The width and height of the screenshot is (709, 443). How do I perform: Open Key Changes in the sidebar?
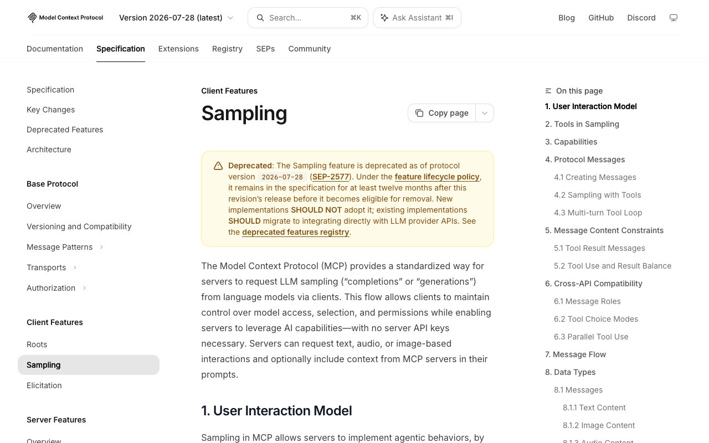pos(51,110)
